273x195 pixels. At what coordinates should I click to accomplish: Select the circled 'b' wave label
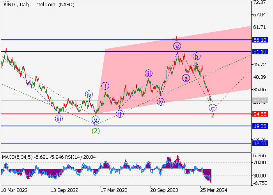click(x=197, y=56)
